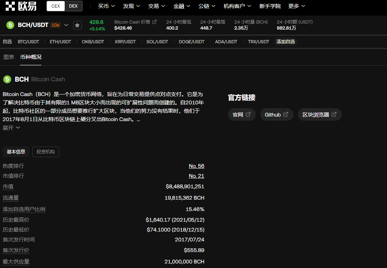This screenshot has height=268, width=387.
Task: Expand the 机构客户 menu
Action: click(x=237, y=6)
